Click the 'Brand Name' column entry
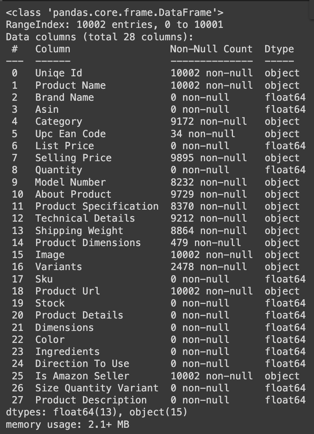The height and width of the screenshot is (434, 314). pyautogui.click(x=64, y=97)
